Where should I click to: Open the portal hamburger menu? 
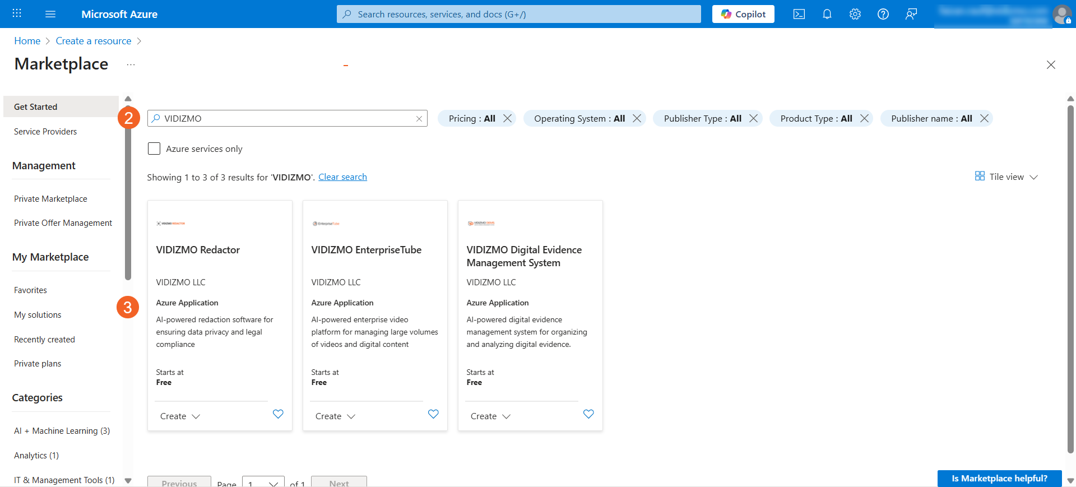point(50,14)
